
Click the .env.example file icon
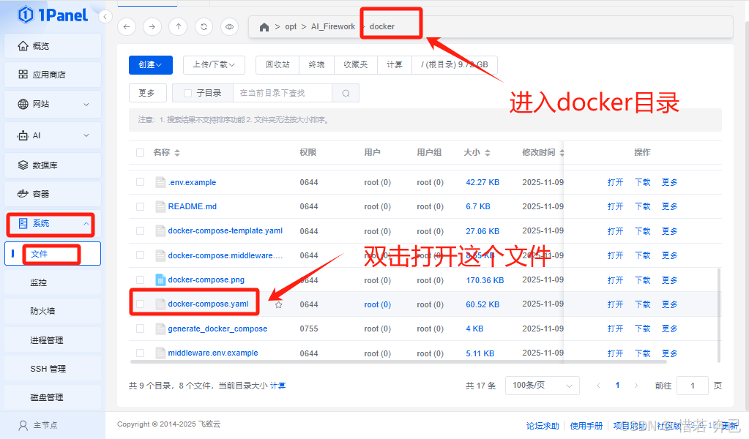click(x=160, y=182)
